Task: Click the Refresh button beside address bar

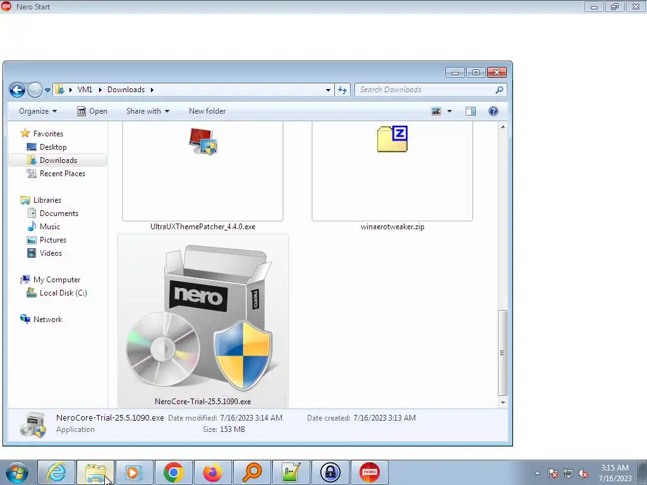Action: [x=342, y=90]
